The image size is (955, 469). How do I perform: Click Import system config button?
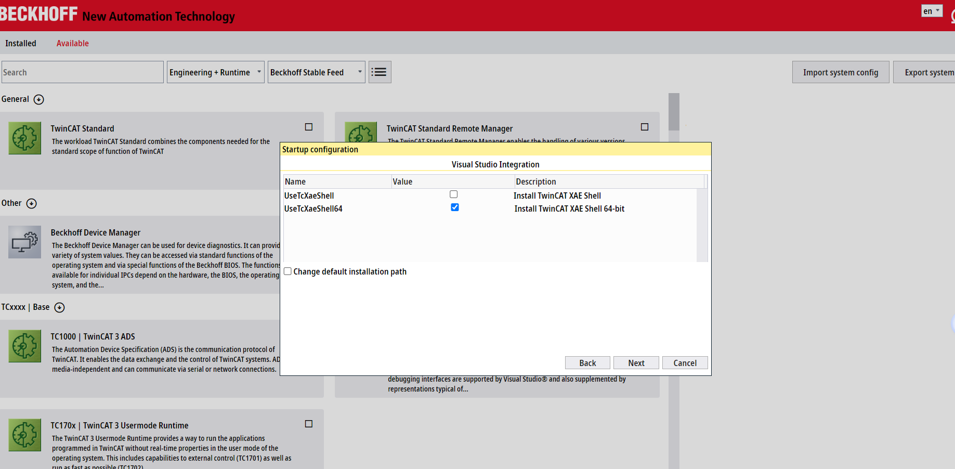click(x=841, y=72)
